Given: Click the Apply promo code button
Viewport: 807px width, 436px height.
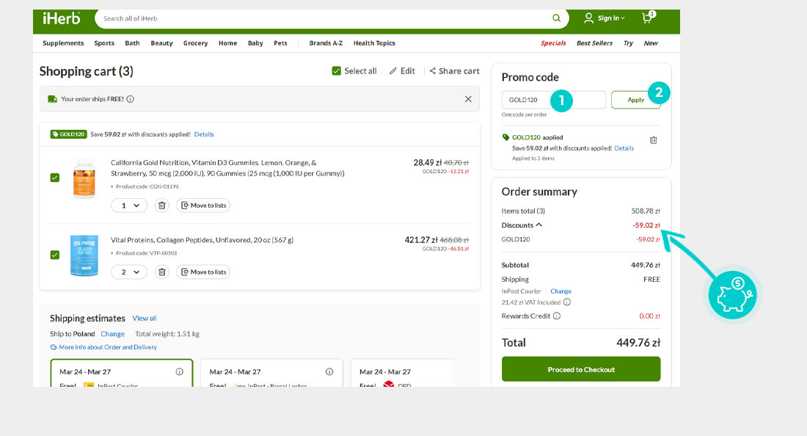Looking at the screenshot, I should pos(635,100).
